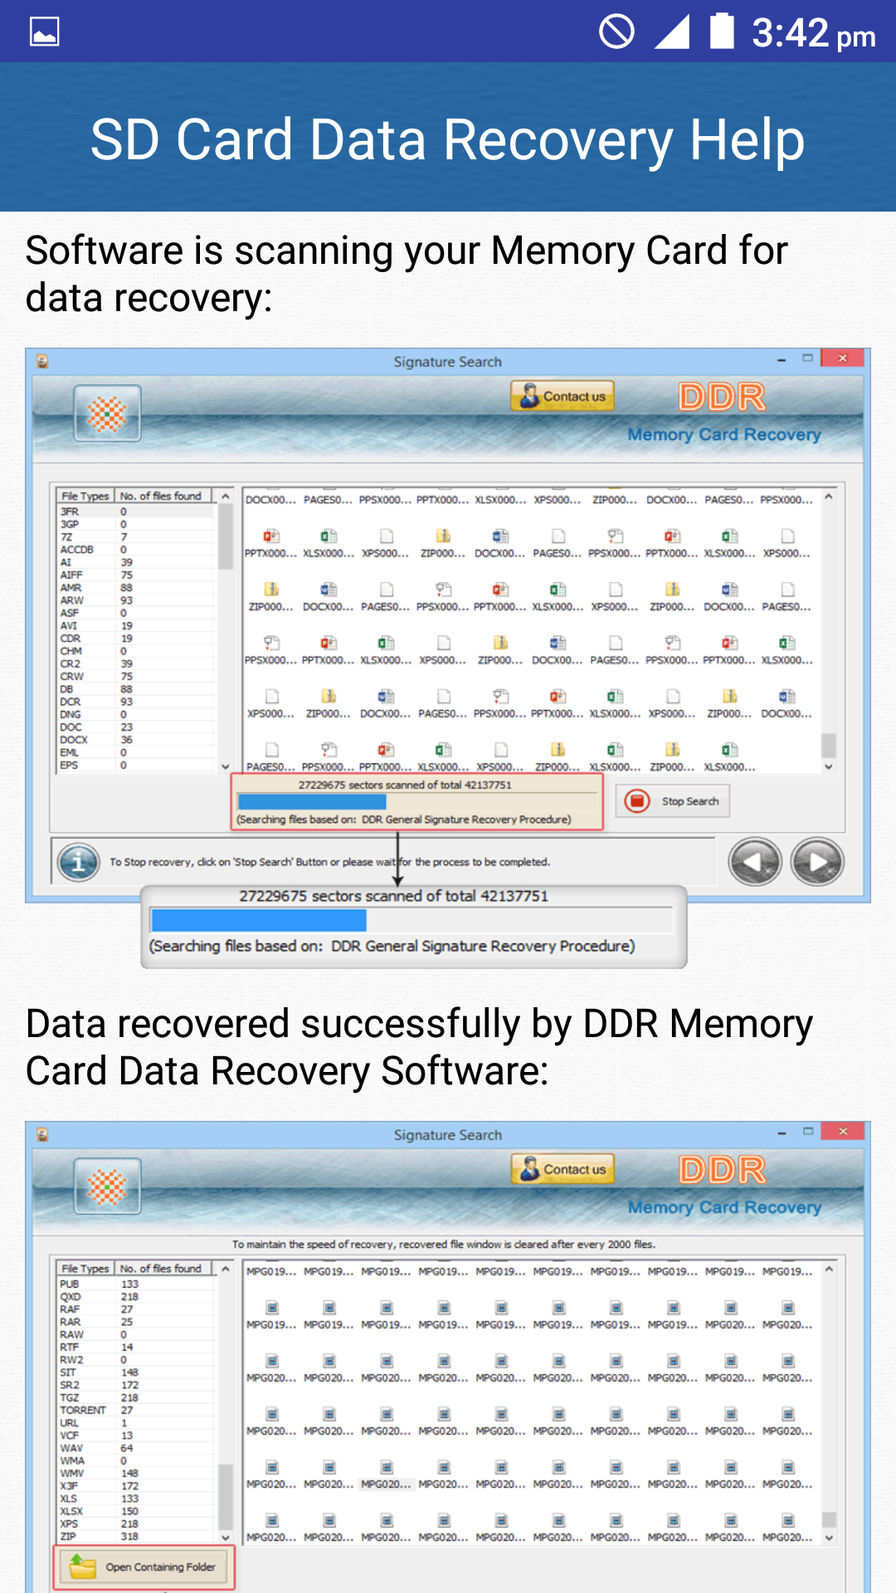Image resolution: width=896 pixels, height=1593 pixels.
Task: Tap the clock showing 3:42 pm
Action: pyautogui.click(x=814, y=34)
